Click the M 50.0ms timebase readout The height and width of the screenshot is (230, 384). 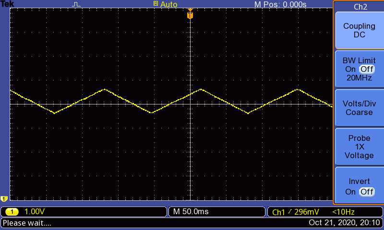pos(191,212)
